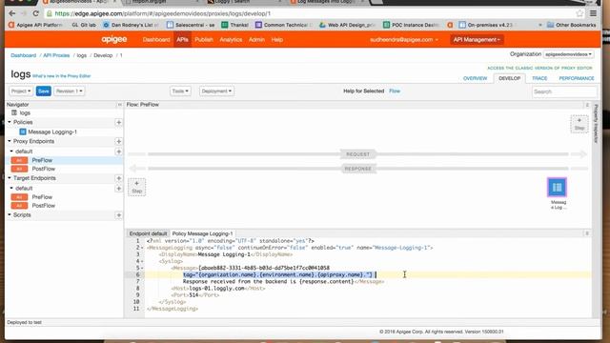
Task: Click the Save button
Action: click(x=44, y=91)
